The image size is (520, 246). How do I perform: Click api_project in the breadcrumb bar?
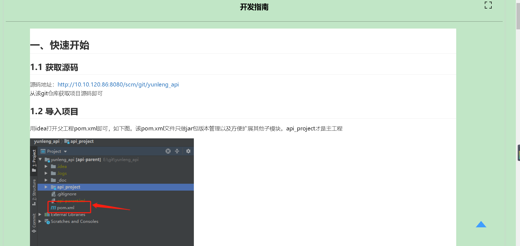(82, 141)
